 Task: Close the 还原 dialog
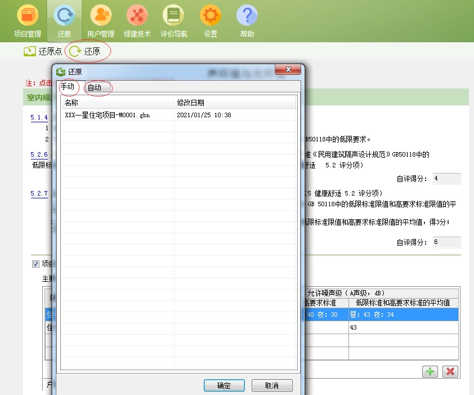tap(288, 69)
